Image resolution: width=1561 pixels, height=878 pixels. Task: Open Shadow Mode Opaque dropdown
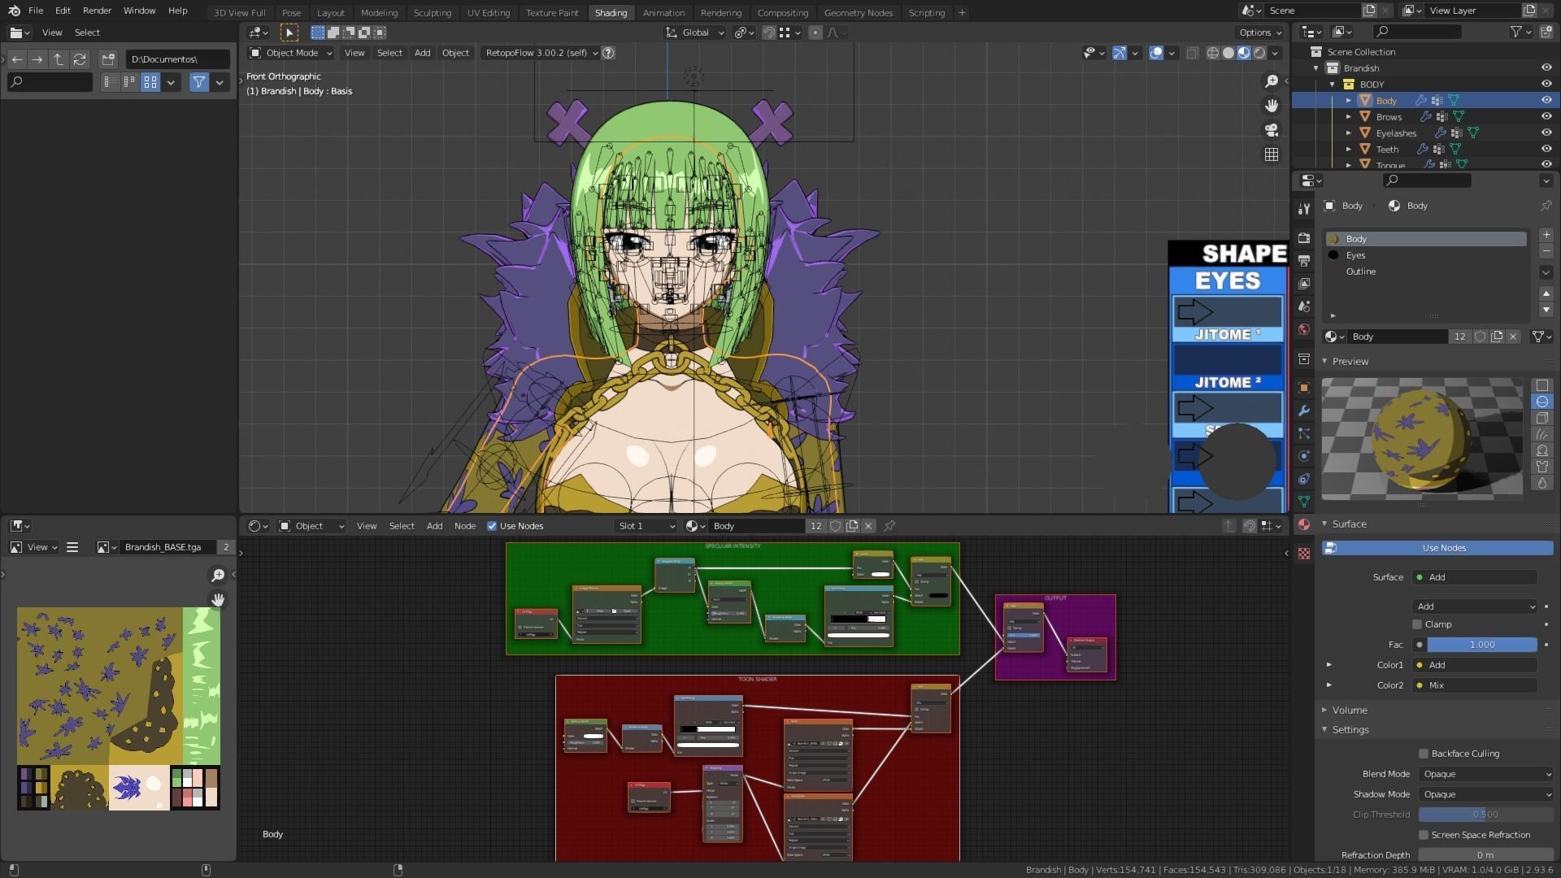[1485, 794]
